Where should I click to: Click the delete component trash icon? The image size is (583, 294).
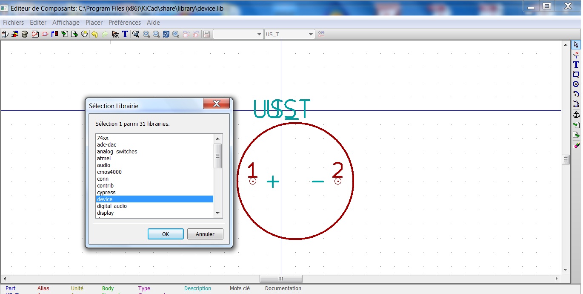pos(25,34)
